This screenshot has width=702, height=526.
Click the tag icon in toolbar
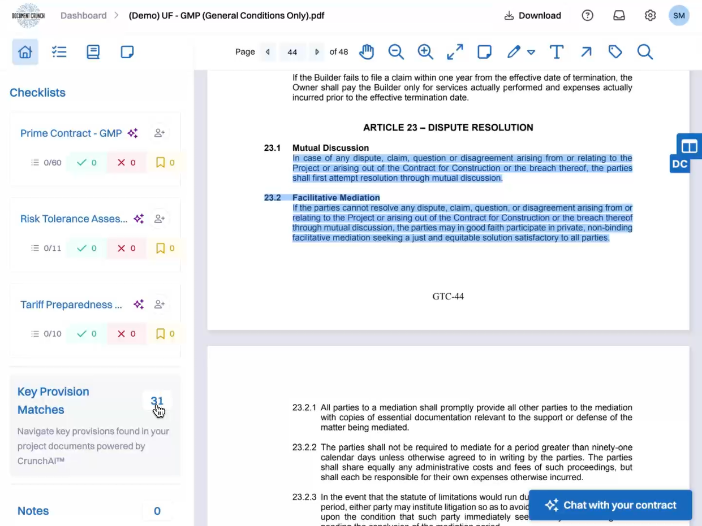point(615,52)
